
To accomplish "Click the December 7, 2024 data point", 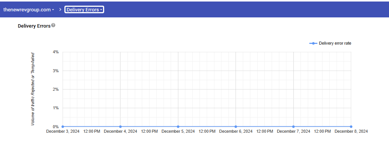I will click(294, 127).
